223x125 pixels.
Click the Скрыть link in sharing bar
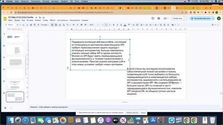tap(143, 112)
